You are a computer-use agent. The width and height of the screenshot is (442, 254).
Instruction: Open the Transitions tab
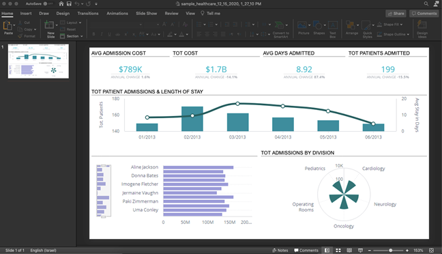coord(88,13)
